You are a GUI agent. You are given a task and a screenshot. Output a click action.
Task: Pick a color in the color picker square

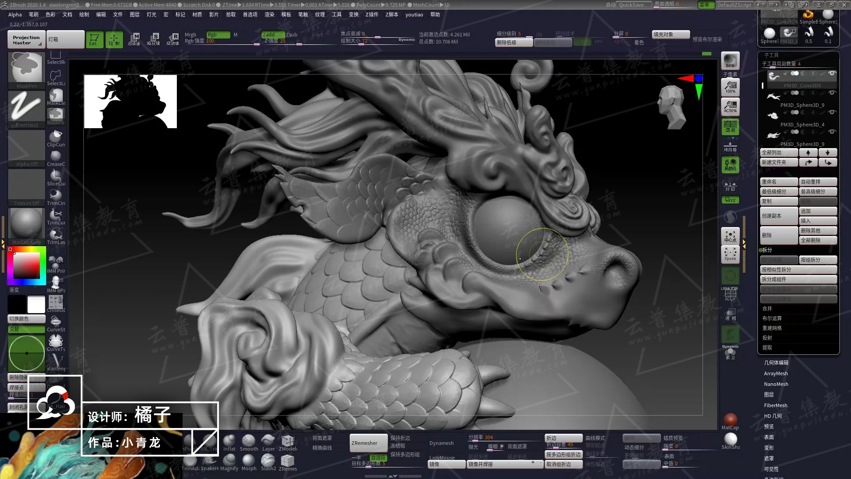pos(27,265)
